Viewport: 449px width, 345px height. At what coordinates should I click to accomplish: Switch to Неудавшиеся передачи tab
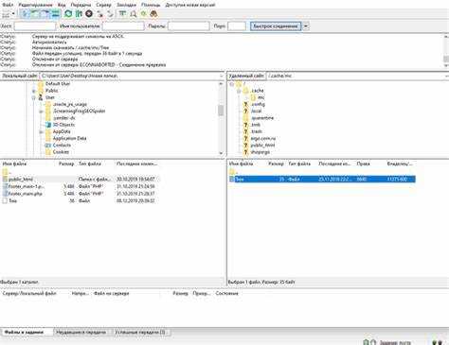click(81, 332)
